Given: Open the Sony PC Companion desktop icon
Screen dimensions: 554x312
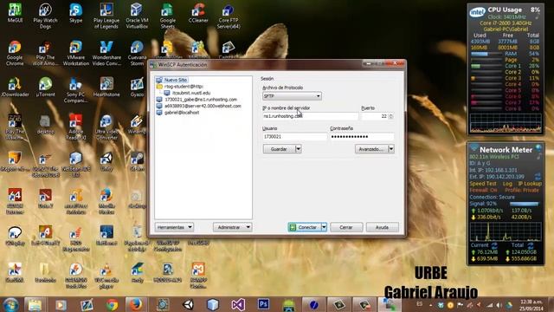Looking at the screenshot, I should 75,90.
